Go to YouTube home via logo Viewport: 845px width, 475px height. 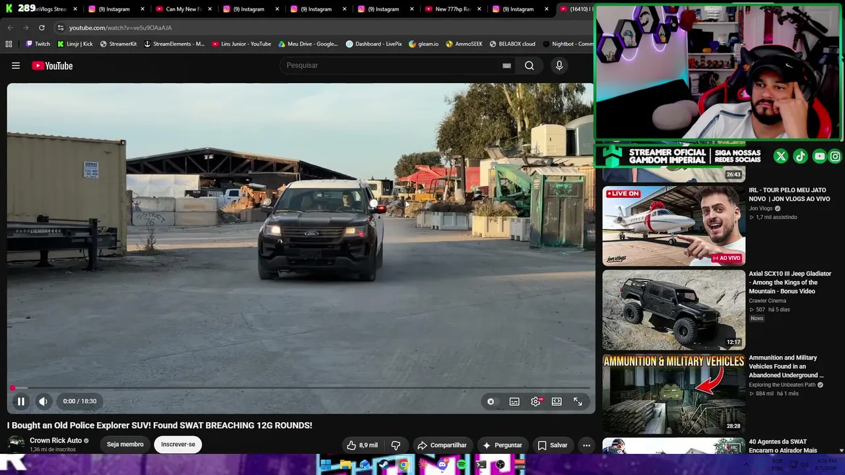[52, 65]
